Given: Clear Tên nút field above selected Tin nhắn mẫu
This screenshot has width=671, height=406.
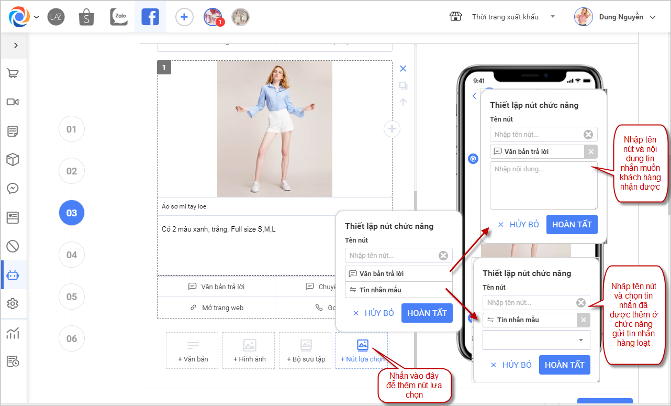Looking at the screenshot, I should coord(581,303).
